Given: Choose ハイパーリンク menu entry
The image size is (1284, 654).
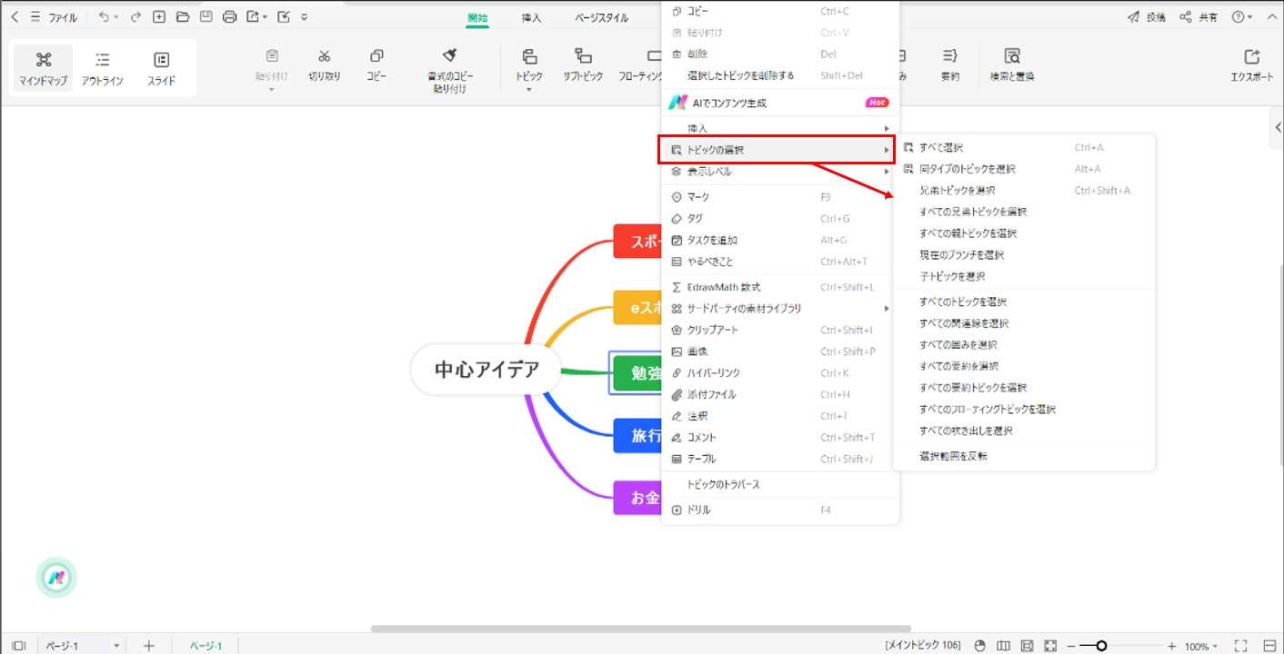Looking at the screenshot, I should coord(780,373).
